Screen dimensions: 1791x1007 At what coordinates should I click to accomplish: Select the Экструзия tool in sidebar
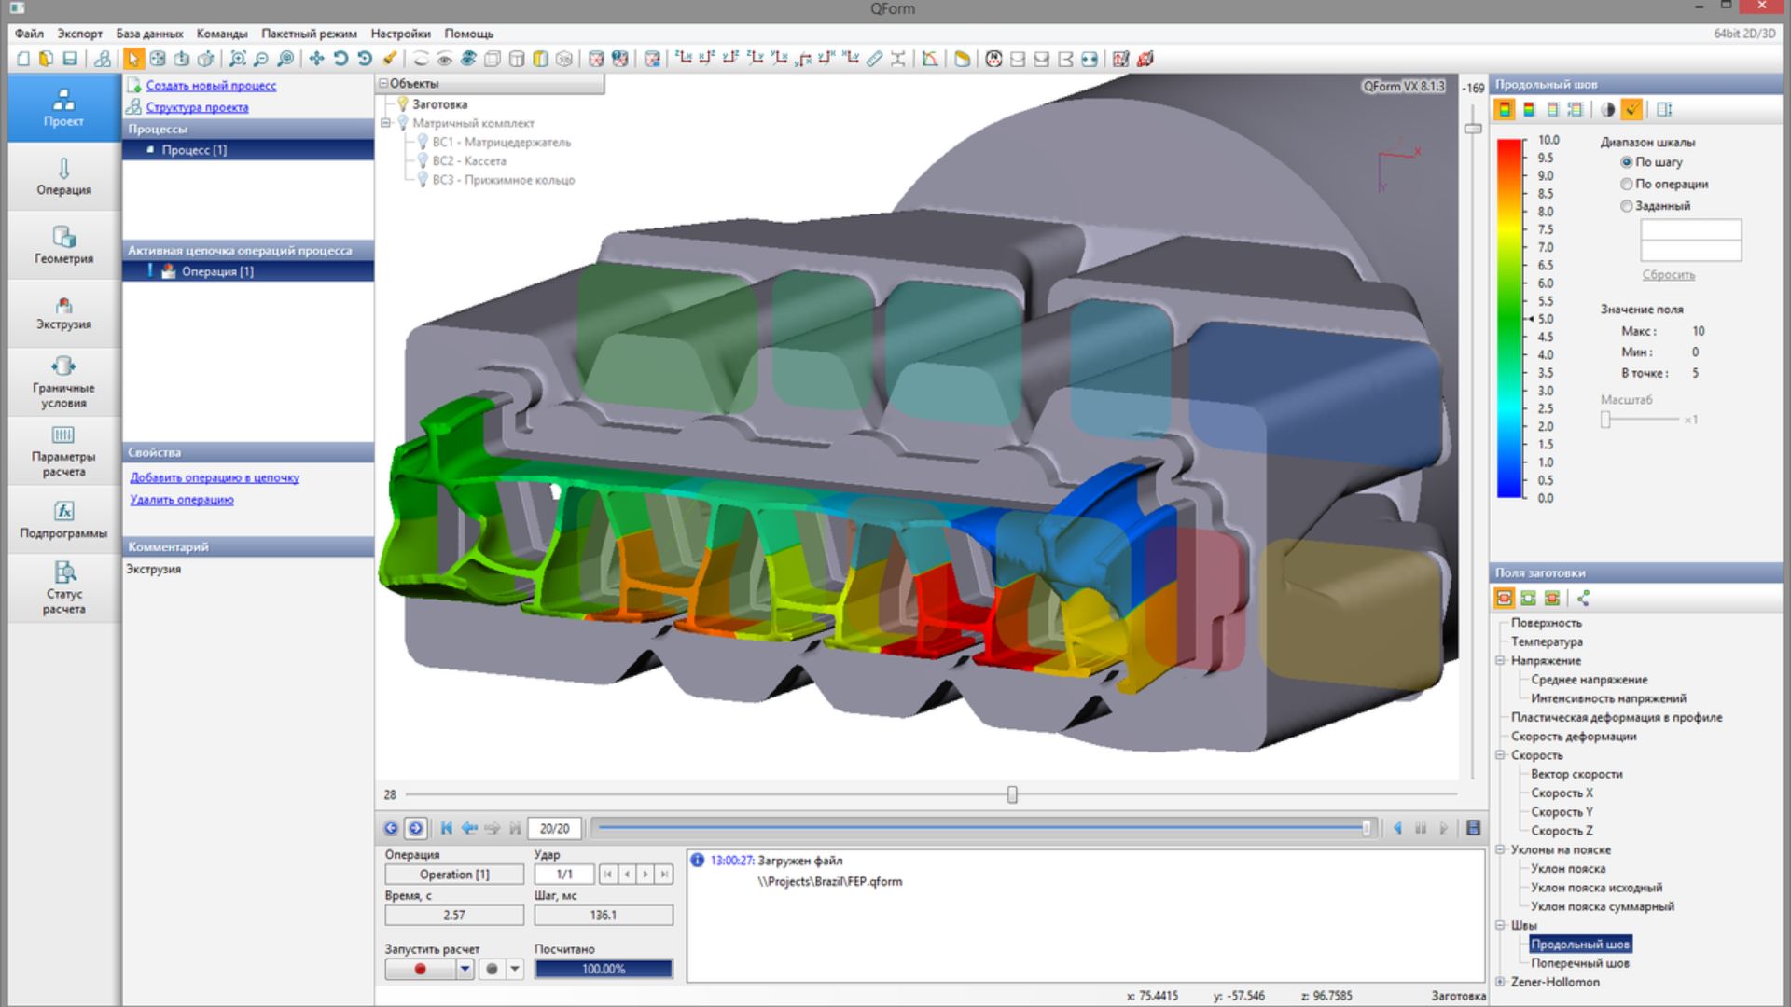(x=62, y=313)
